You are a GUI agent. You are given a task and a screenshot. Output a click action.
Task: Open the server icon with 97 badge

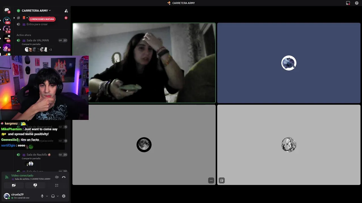(7, 39)
